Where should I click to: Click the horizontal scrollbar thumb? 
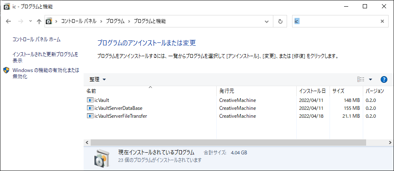coord(228,142)
